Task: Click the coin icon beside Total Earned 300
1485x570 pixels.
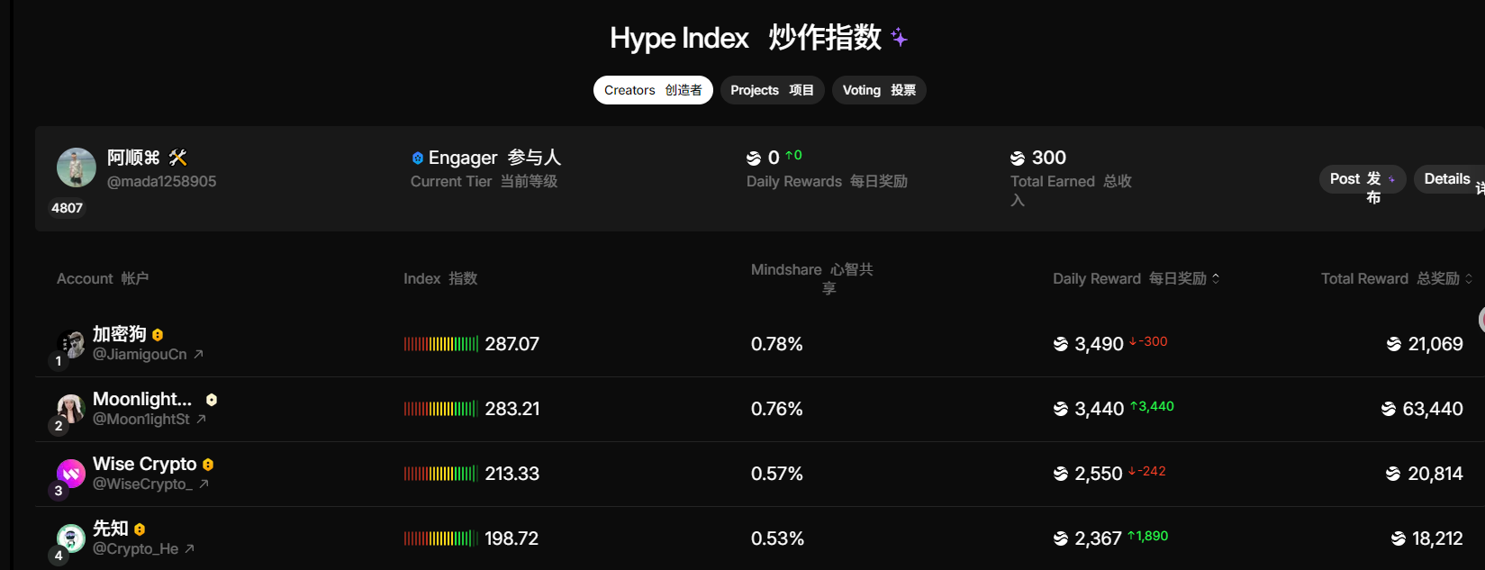Action: [x=1018, y=158]
